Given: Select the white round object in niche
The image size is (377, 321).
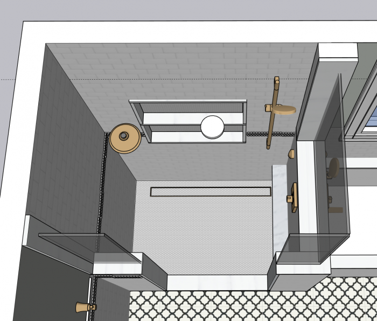Looking at the screenshot, I should (x=212, y=127).
